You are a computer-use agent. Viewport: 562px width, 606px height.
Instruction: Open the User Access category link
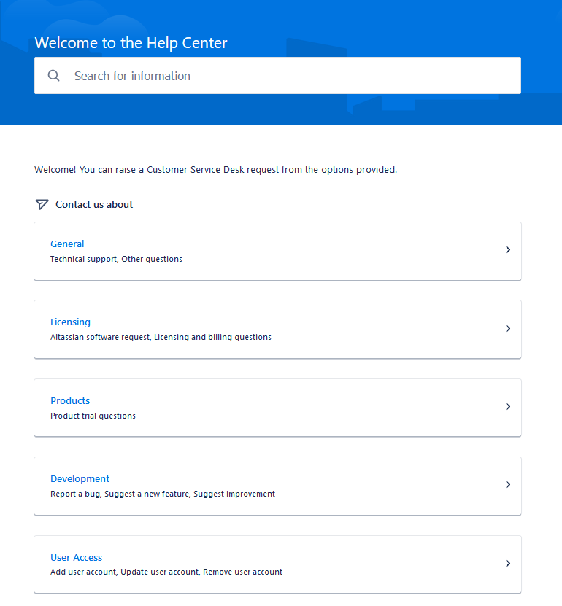click(76, 557)
